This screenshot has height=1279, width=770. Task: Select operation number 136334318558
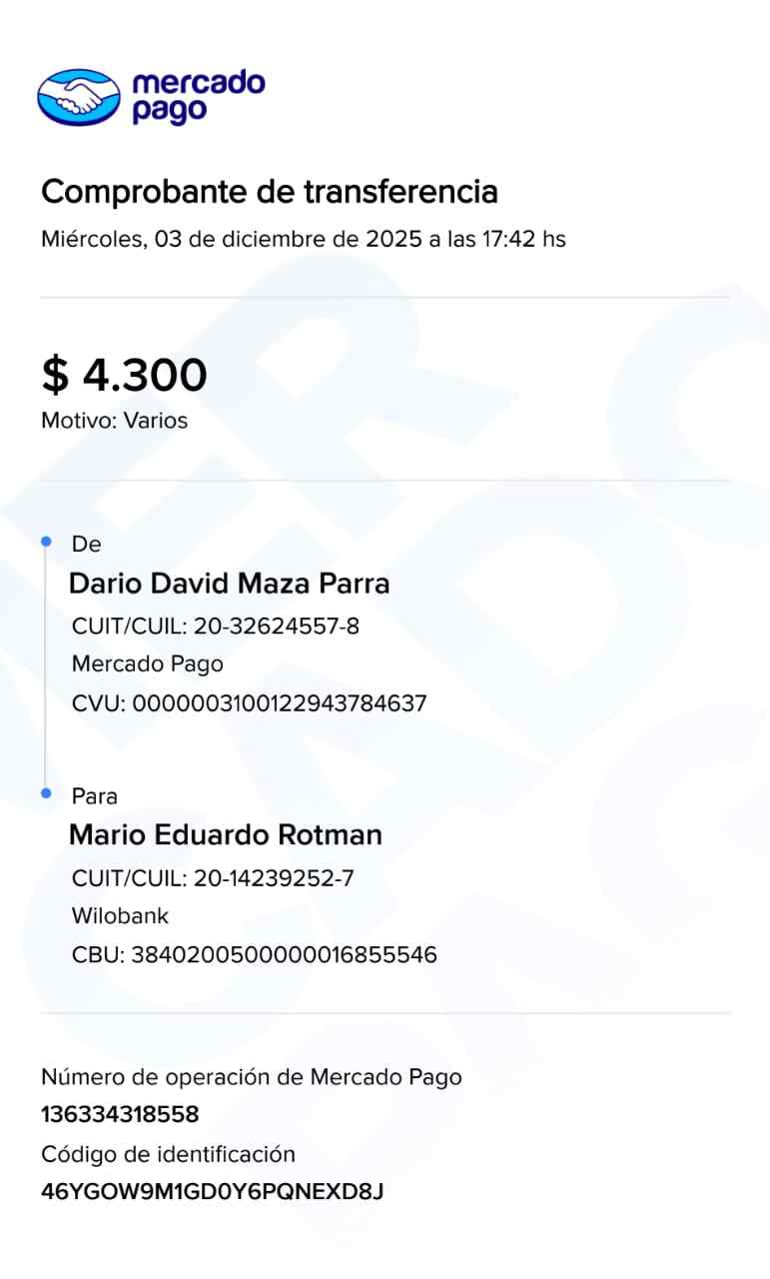point(120,1114)
